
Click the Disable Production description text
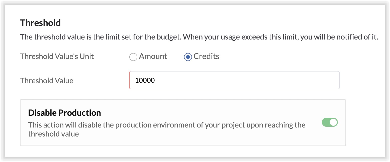pyautogui.click(x=166, y=125)
